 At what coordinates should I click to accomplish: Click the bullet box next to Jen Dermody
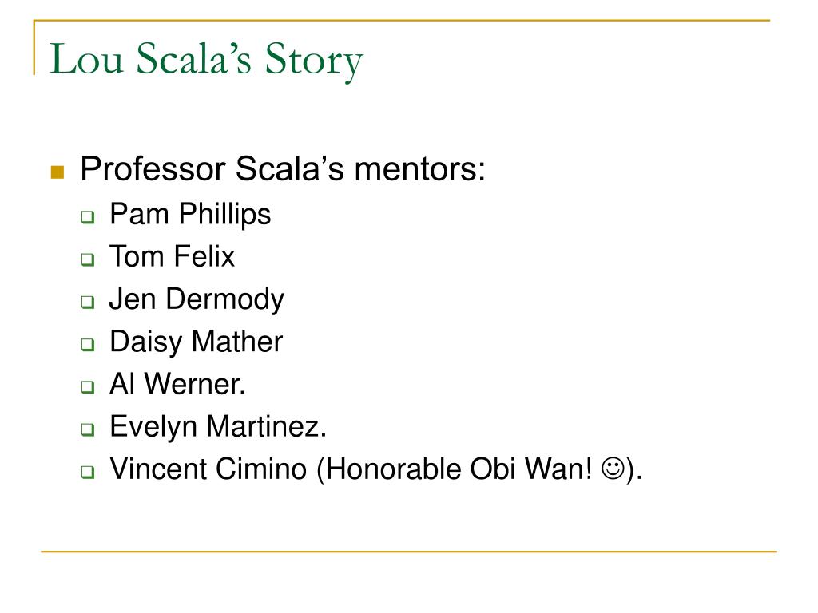click(88, 302)
